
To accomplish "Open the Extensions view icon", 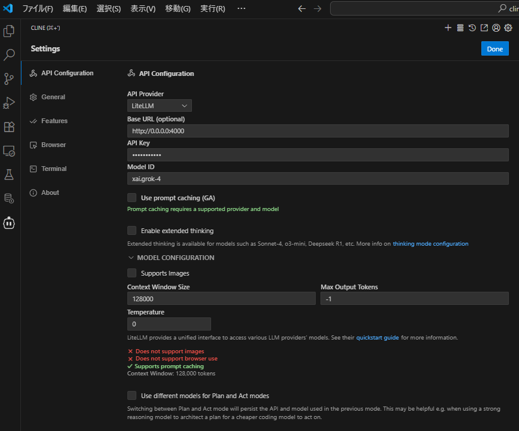I will click(9, 127).
